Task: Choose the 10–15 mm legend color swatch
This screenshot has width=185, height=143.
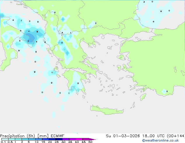Action: click(x=39, y=139)
